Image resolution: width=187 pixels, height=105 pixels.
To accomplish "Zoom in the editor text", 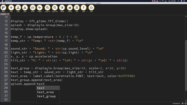I will 47,8.
